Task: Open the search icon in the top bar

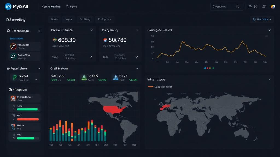Action: point(66,6)
